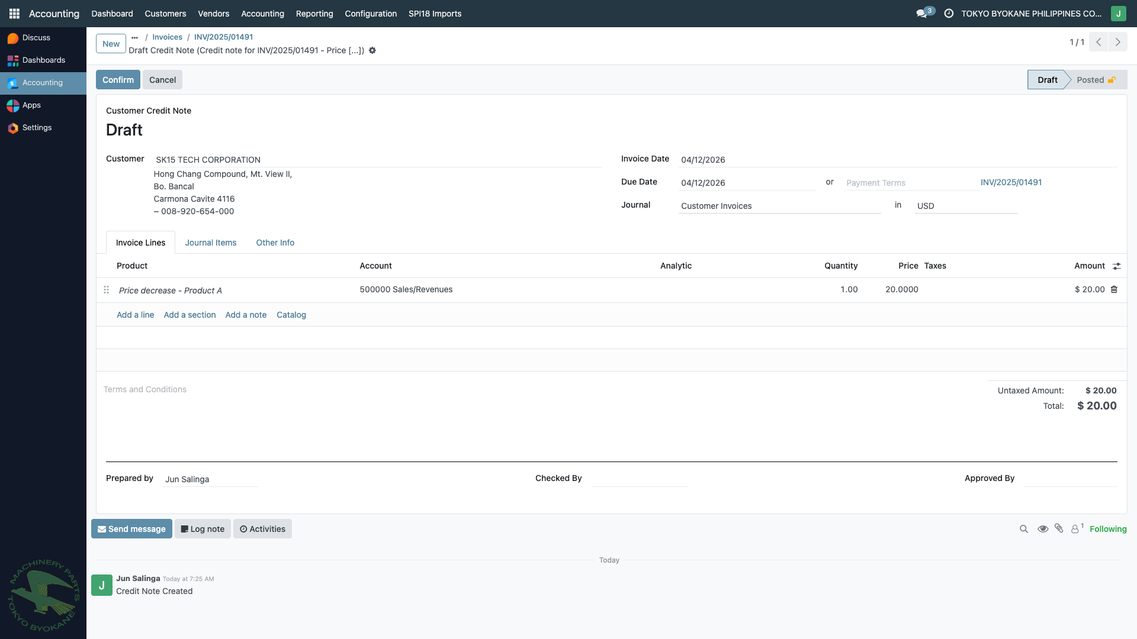Click the gear actions icon beside title
The image size is (1137, 639).
[x=372, y=50]
